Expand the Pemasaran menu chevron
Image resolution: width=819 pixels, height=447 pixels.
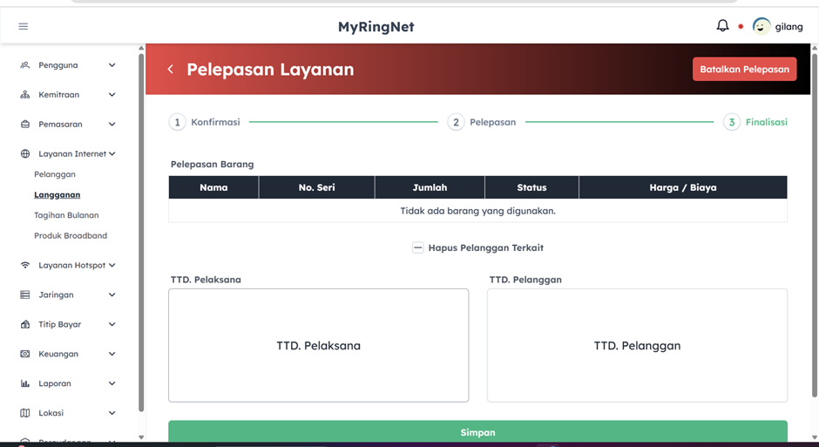pyautogui.click(x=112, y=125)
